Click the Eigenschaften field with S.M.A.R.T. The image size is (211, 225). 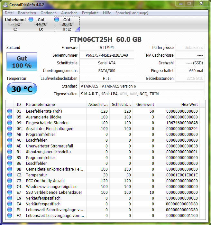[x=142, y=94]
